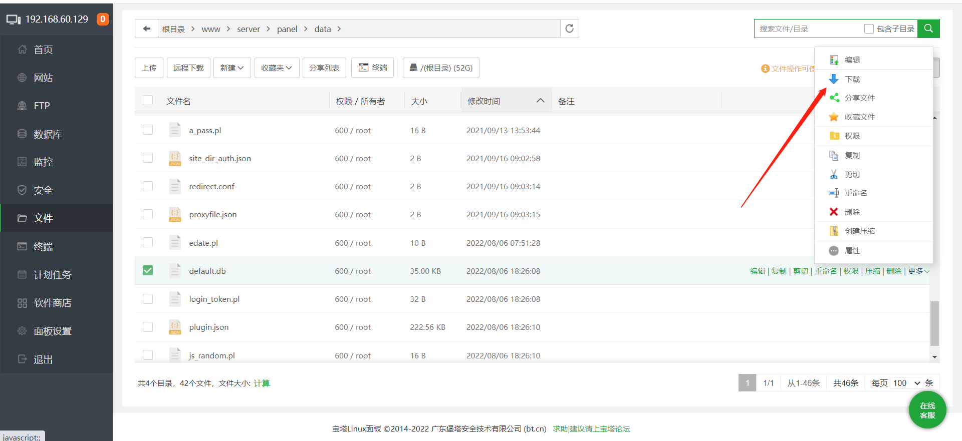Expand the chevron after 根目录 in the path
This screenshot has width=962, height=441.
(193, 29)
